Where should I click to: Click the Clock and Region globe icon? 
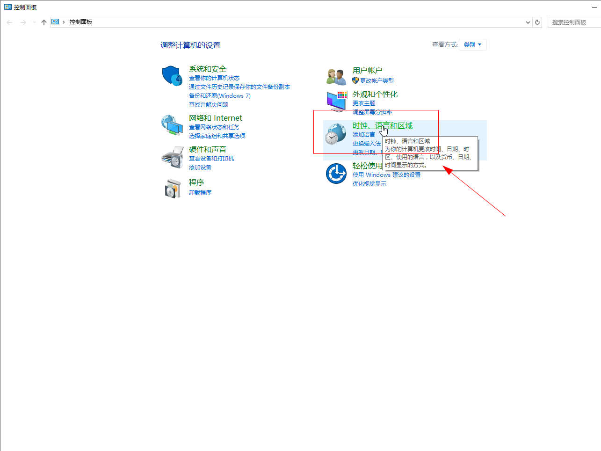[335, 134]
